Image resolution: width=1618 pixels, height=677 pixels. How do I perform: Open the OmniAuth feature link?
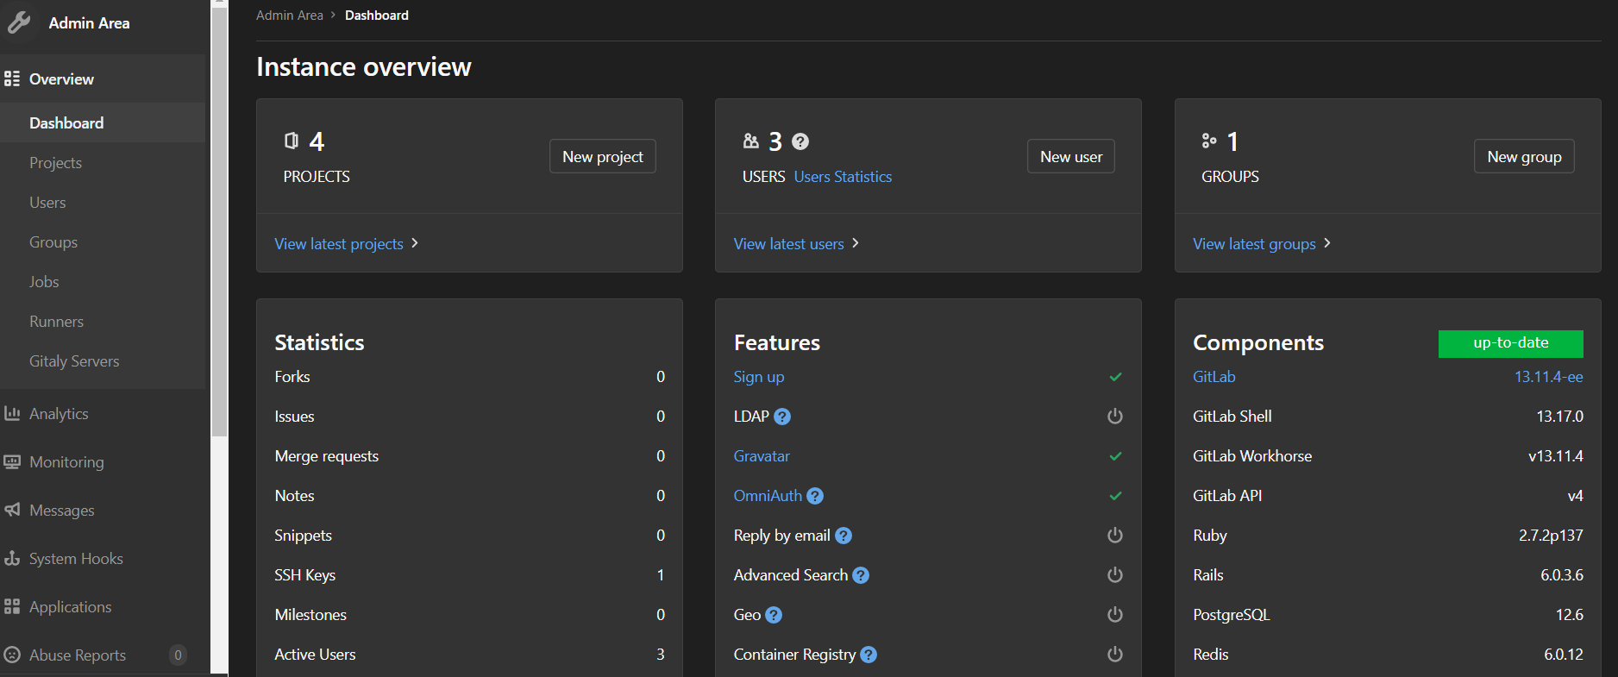click(768, 496)
